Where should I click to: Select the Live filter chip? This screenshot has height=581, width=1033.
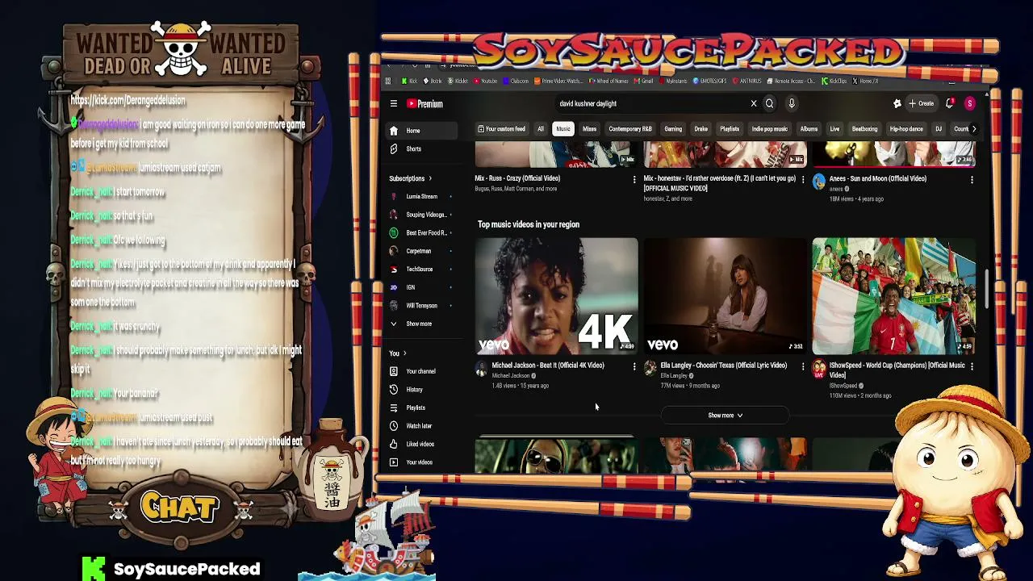pyautogui.click(x=834, y=129)
